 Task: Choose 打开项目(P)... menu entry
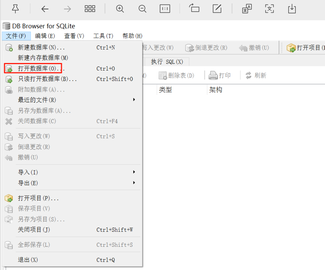(72, 198)
